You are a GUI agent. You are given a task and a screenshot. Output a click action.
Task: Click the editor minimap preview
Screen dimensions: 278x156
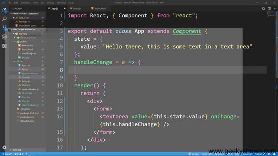click(271, 14)
